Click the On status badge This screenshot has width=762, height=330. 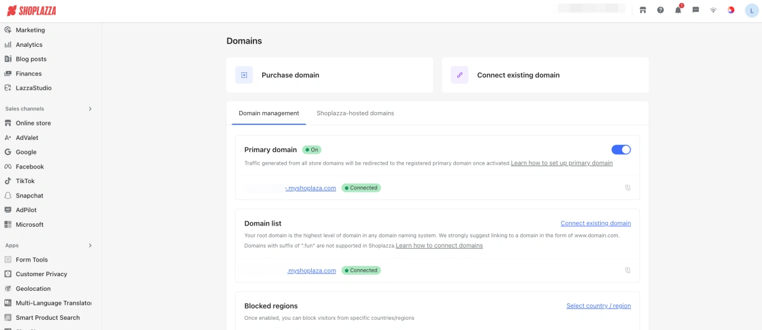(x=312, y=149)
